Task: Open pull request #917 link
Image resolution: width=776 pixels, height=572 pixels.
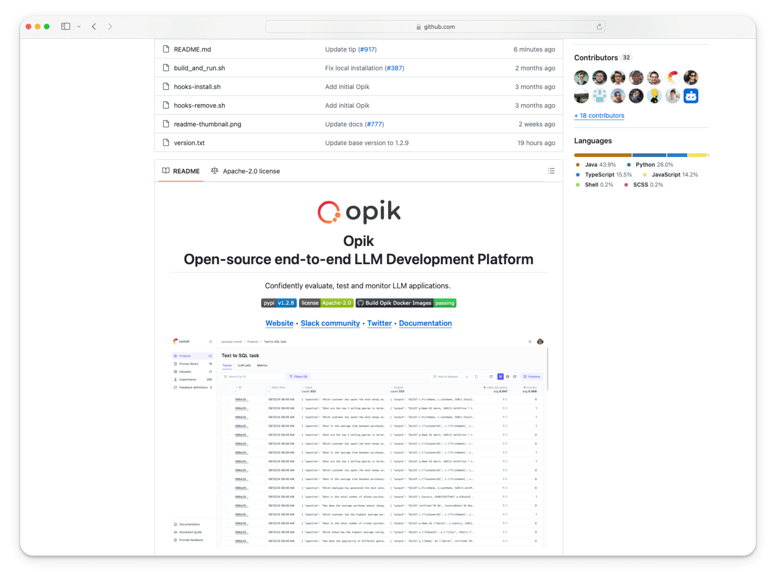Action: (x=367, y=49)
